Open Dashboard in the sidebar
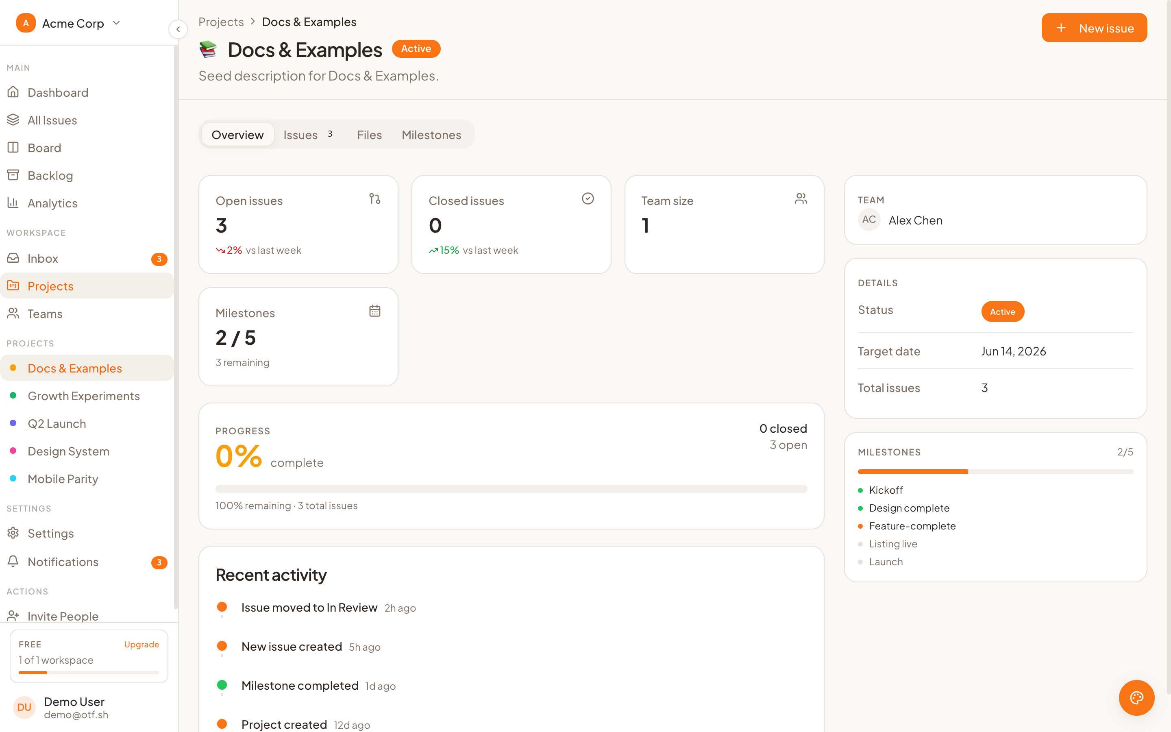Viewport: 1171px width, 732px height. (x=87, y=92)
